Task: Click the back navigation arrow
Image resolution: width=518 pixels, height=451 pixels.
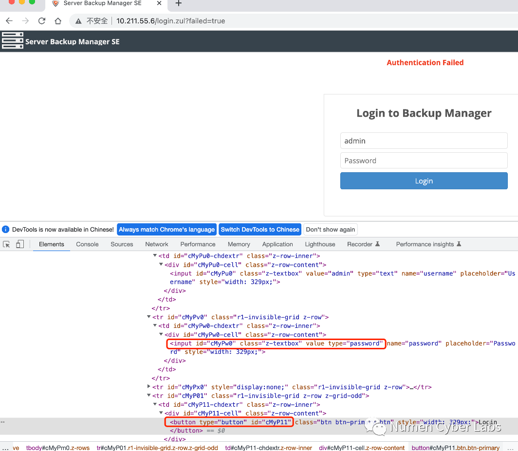Action: 9,21
